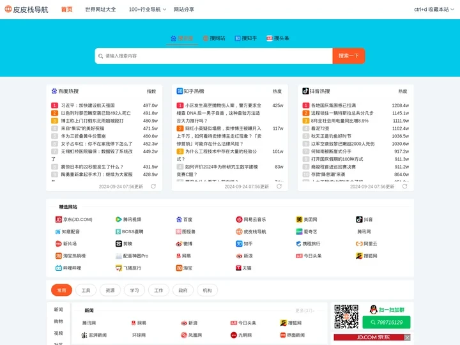Refresh the 抖音热搜 list
This screenshot has width=460, height=345.
(404, 187)
